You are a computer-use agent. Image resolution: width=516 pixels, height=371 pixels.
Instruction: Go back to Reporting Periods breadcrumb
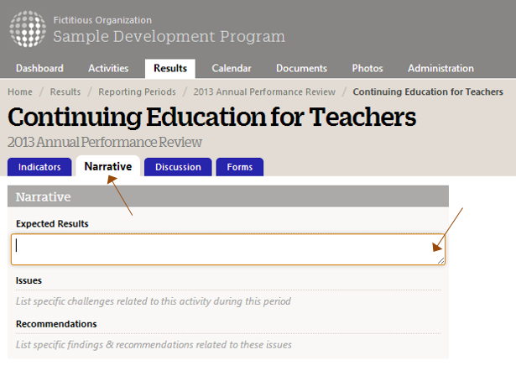137,91
